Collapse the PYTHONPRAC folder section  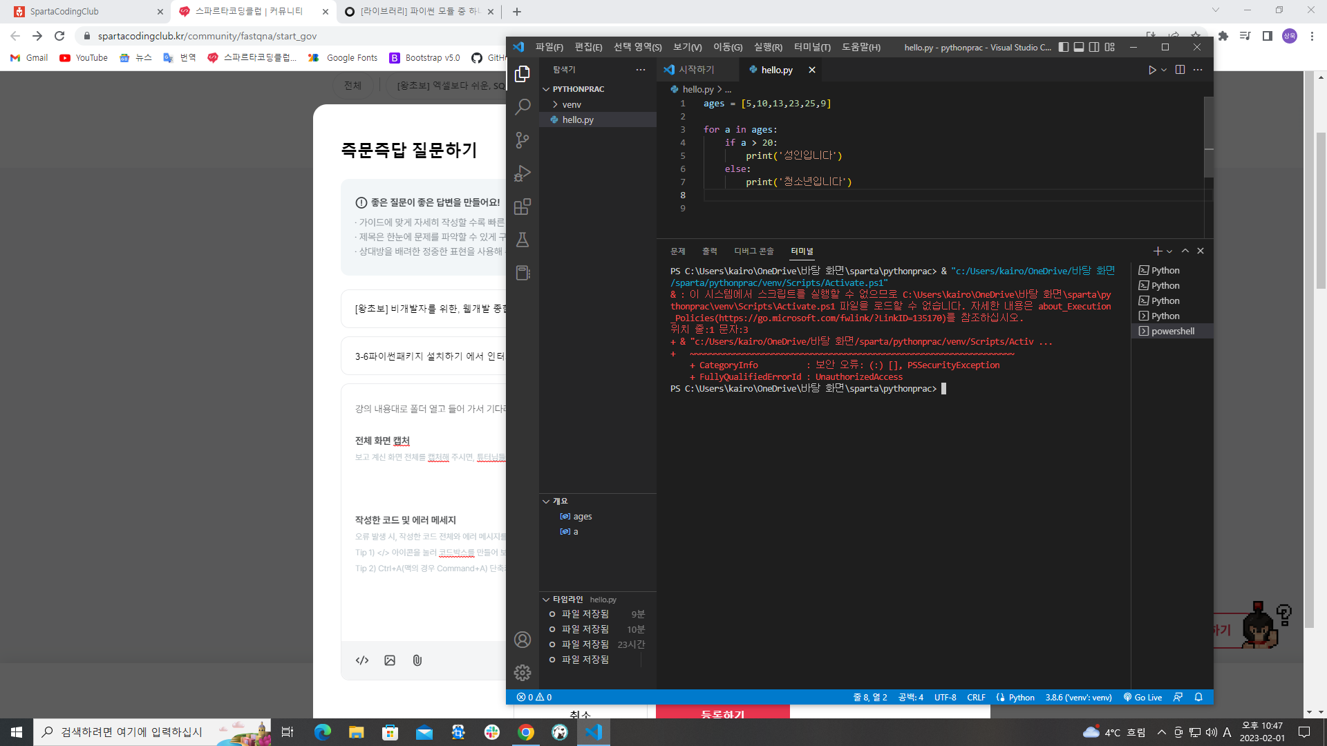click(x=546, y=89)
